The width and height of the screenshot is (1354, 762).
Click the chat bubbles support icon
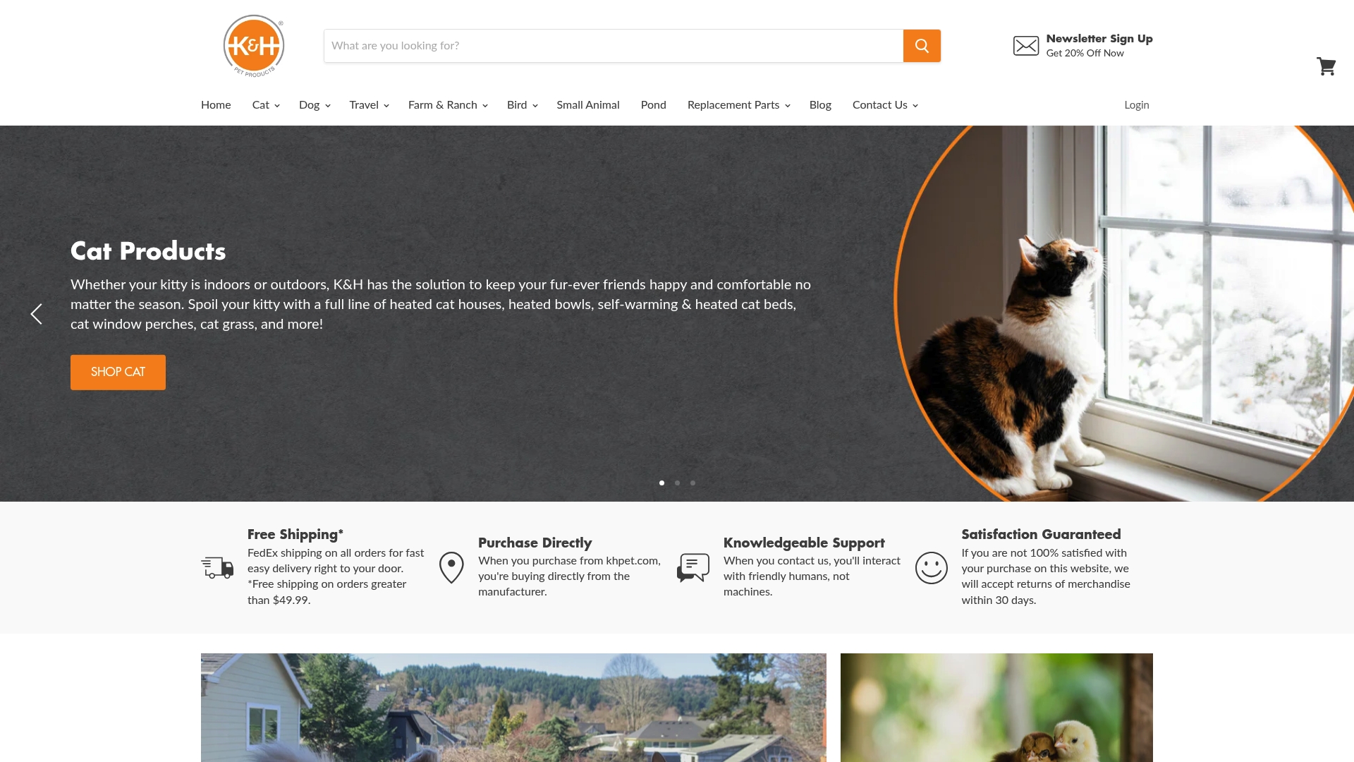pos(693,567)
